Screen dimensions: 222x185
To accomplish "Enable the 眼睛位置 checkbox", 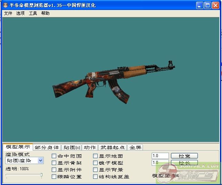I will coord(54,176).
